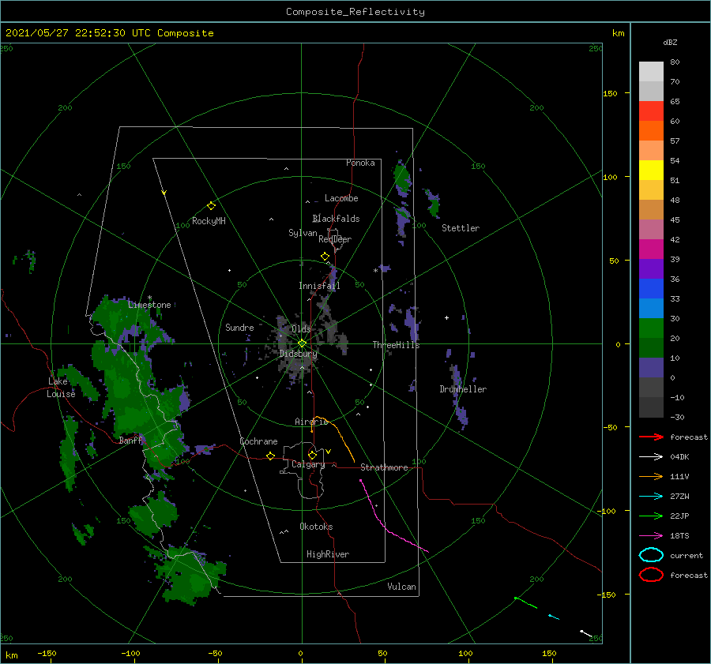
Task: Click the Olds label
Action: pos(301,329)
